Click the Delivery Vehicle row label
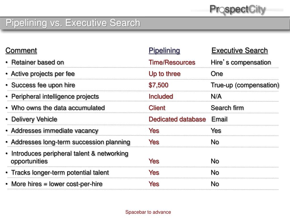This screenshot has width=290, height=218. (x=34, y=119)
